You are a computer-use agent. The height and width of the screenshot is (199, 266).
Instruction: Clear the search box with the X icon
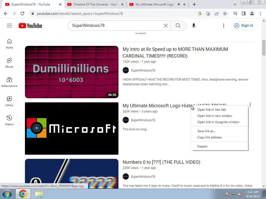coord(165,26)
